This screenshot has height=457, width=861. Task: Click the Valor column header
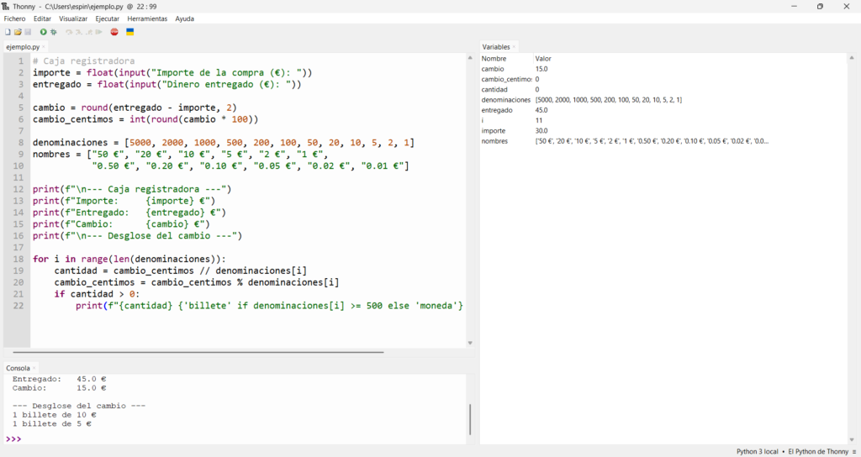(x=543, y=59)
